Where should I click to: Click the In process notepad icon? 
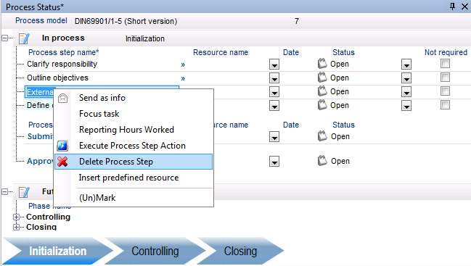pos(24,38)
